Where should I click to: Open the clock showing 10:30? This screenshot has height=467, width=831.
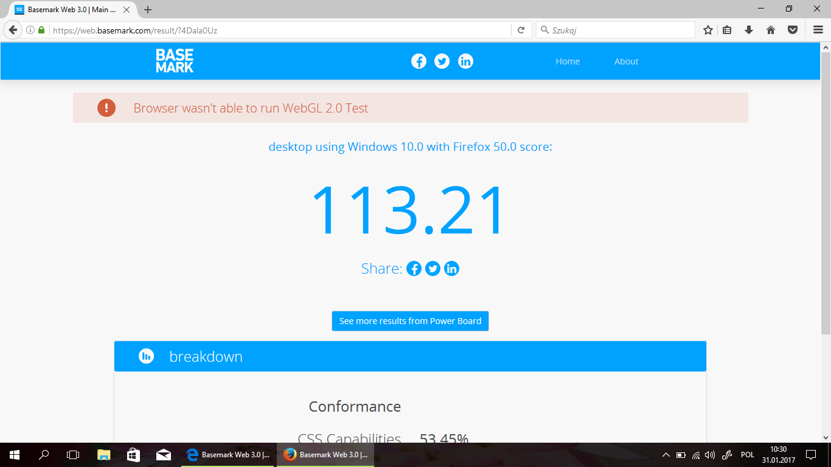[x=779, y=455]
